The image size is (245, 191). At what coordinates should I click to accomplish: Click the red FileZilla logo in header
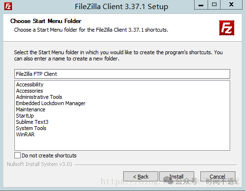227,28
